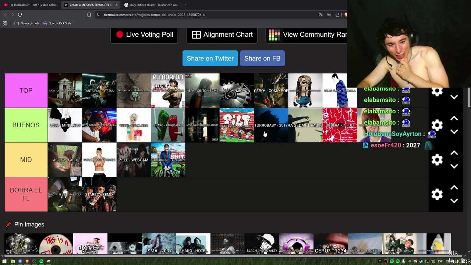Viewport: 471px width, 265px height.
Task: Select the TANTA PLATA FT 2UU thumbnail
Action: (99, 91)
